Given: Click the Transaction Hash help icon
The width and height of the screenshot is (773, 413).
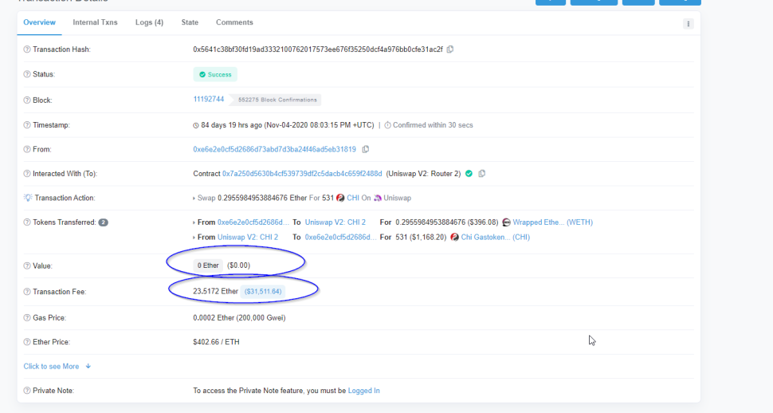Looking at the screenshot, I should pos(27,49).
